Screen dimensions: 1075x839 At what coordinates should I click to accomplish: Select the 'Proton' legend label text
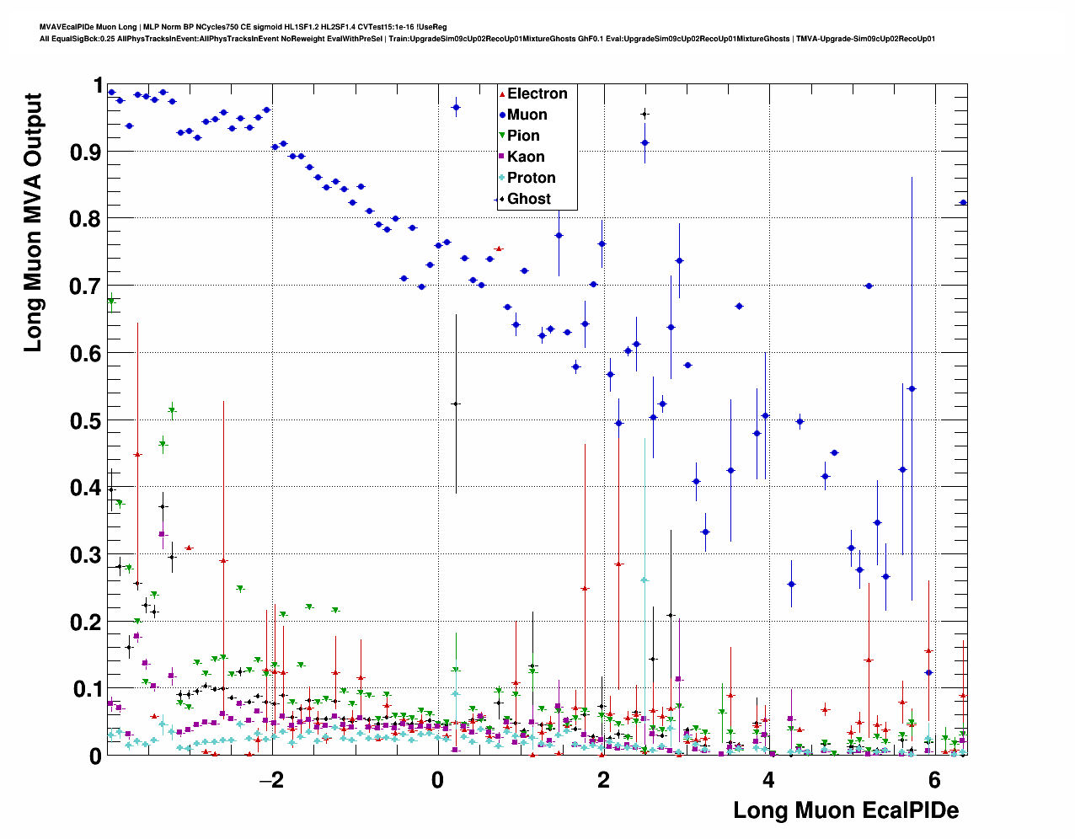531,178
